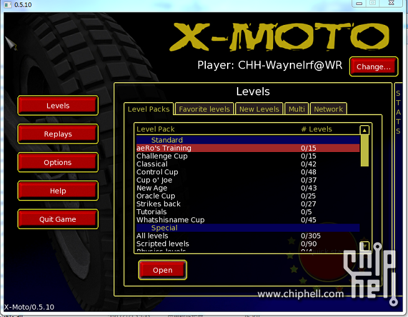Click the Level Pack column header

pos(155,129)
